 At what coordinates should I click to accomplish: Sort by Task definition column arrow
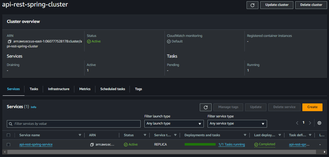[310, 135]
